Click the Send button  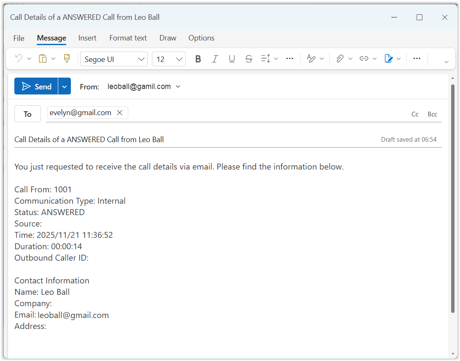click(x=36, y=86)
